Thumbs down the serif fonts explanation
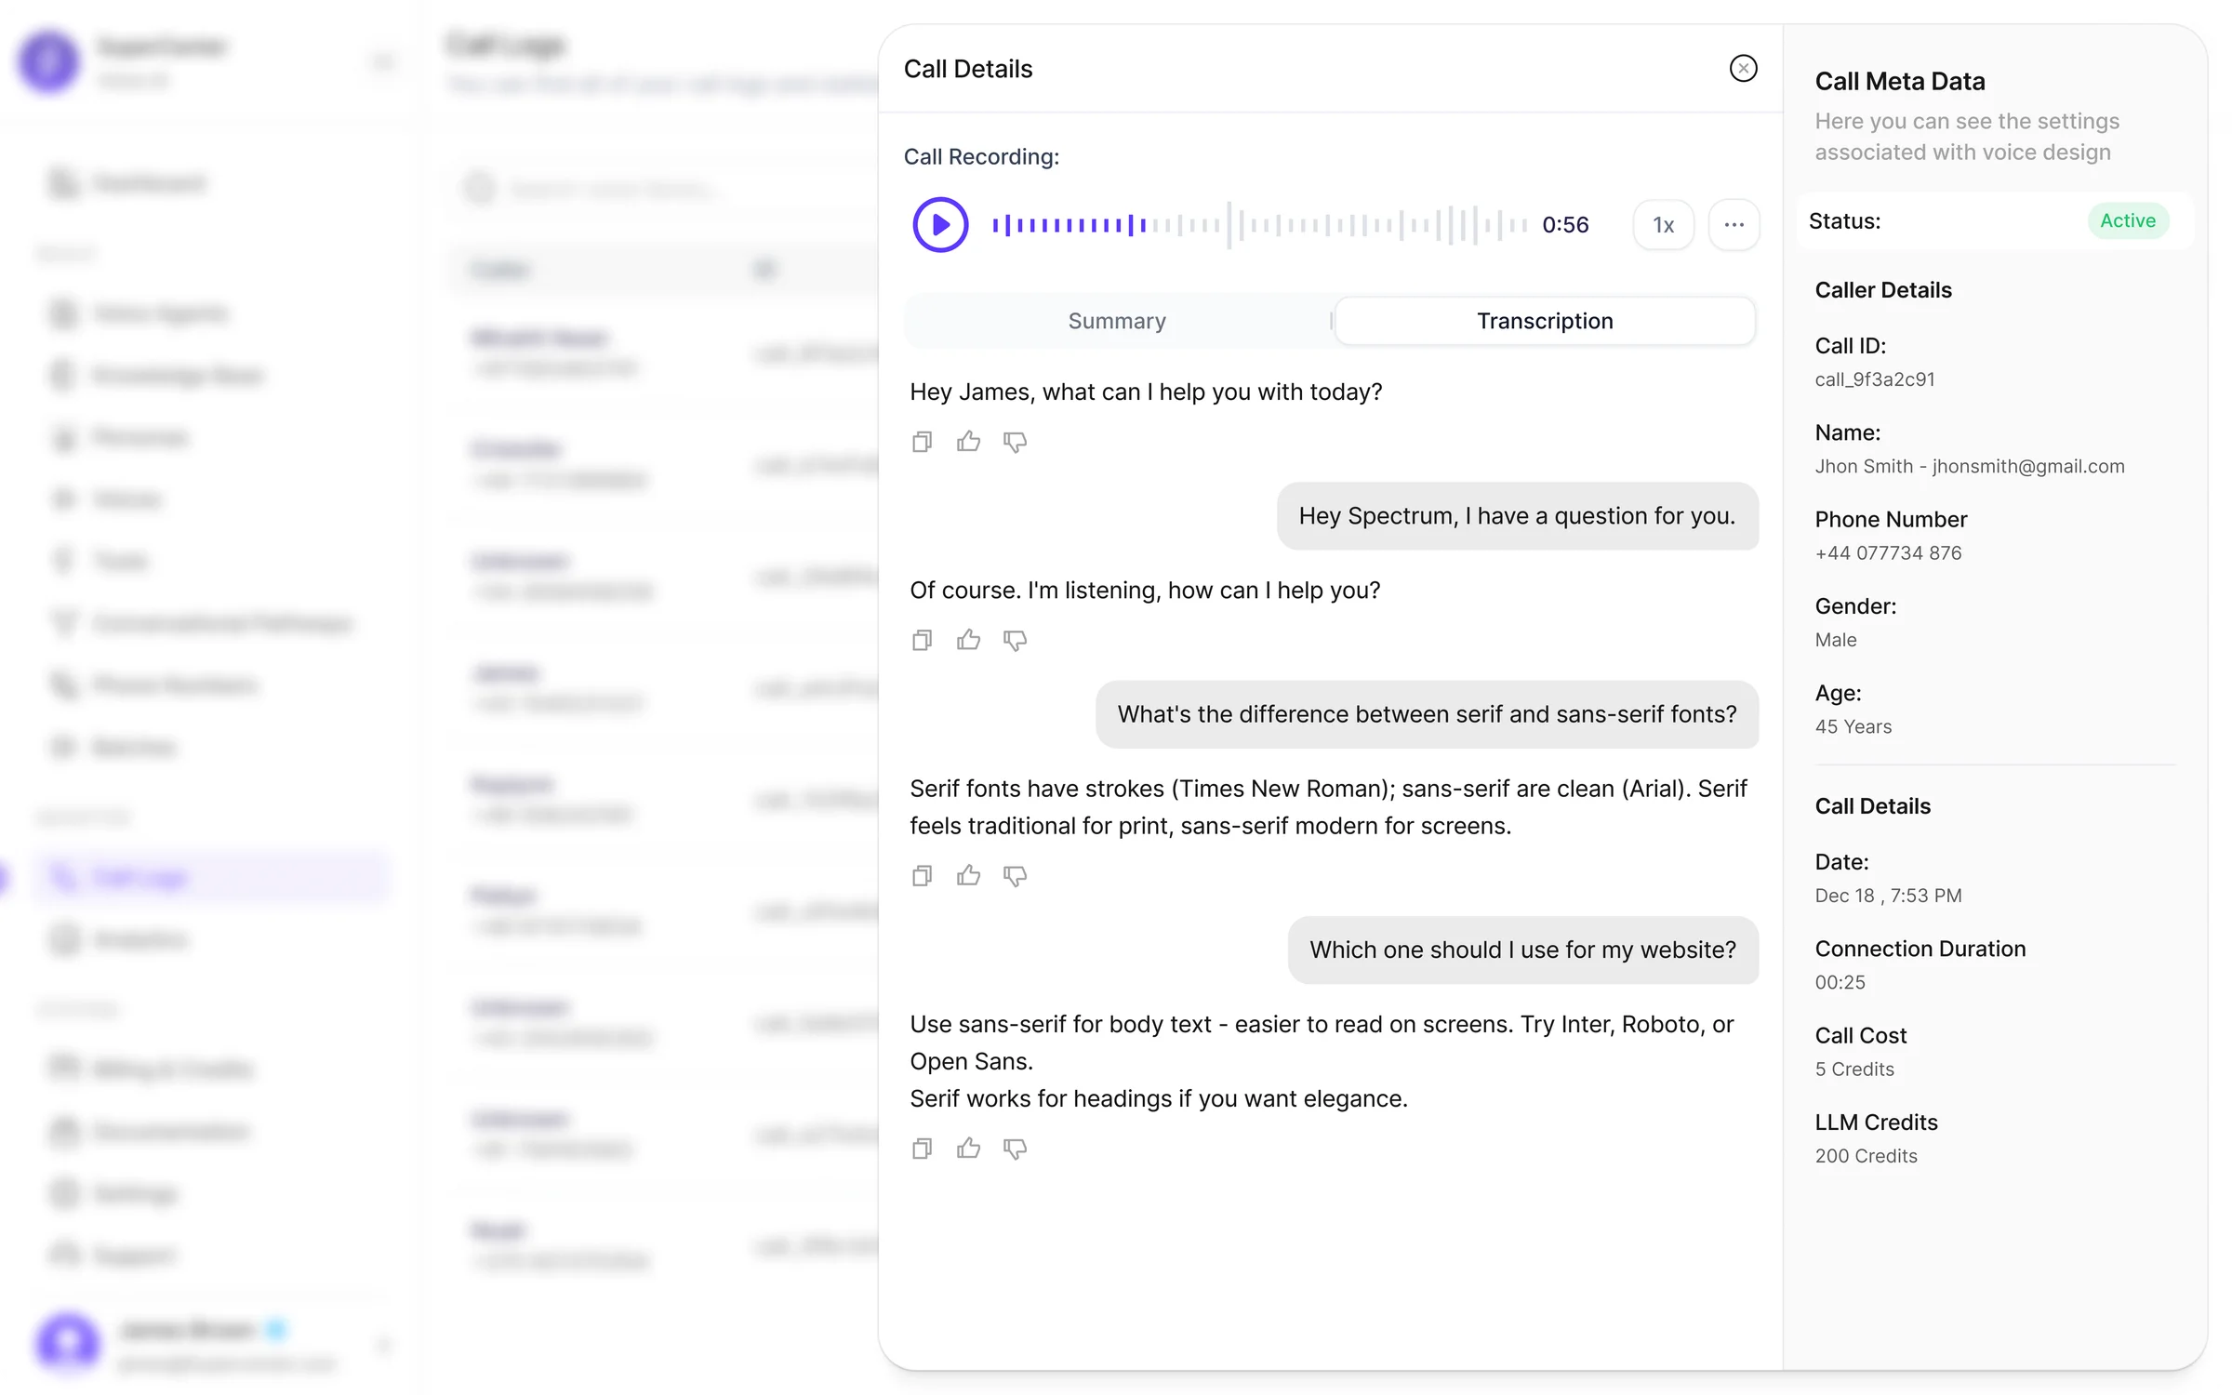This screenshot has width=2232, height=1395. [1015, 875]
